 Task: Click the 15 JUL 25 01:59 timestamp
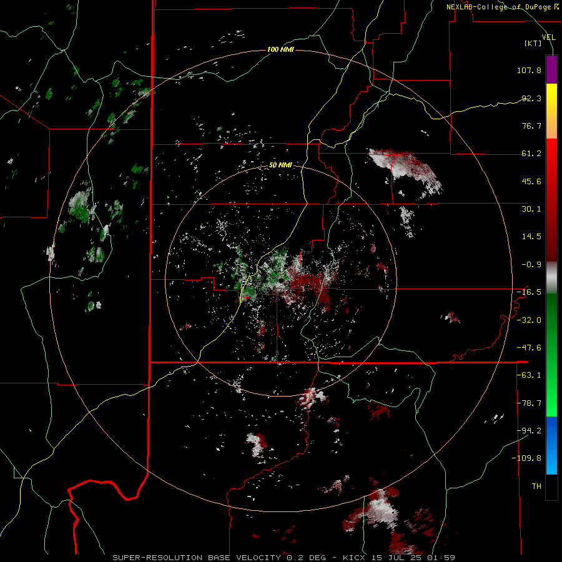[413, 558]
